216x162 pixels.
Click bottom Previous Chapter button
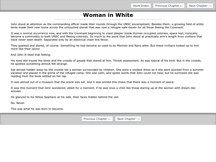(97, 119)
